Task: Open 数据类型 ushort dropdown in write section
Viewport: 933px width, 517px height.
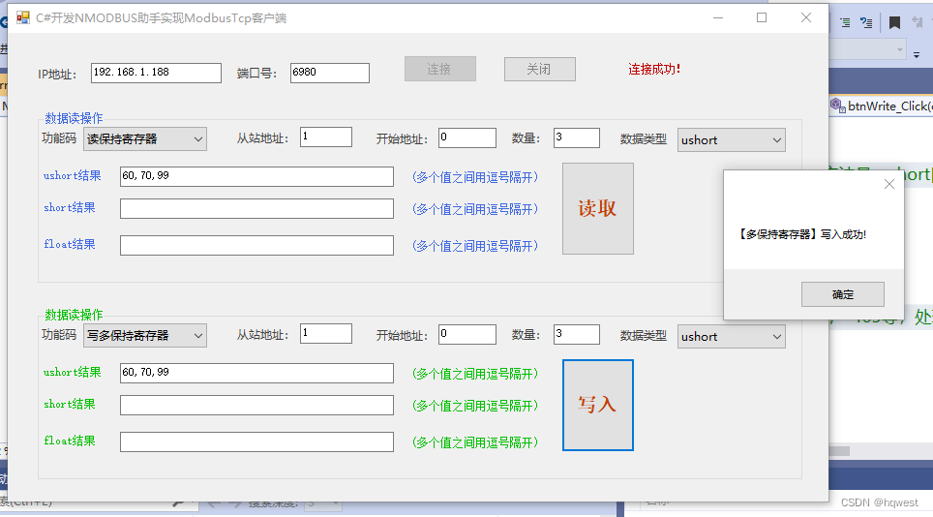Action: (x=732, y=337)
